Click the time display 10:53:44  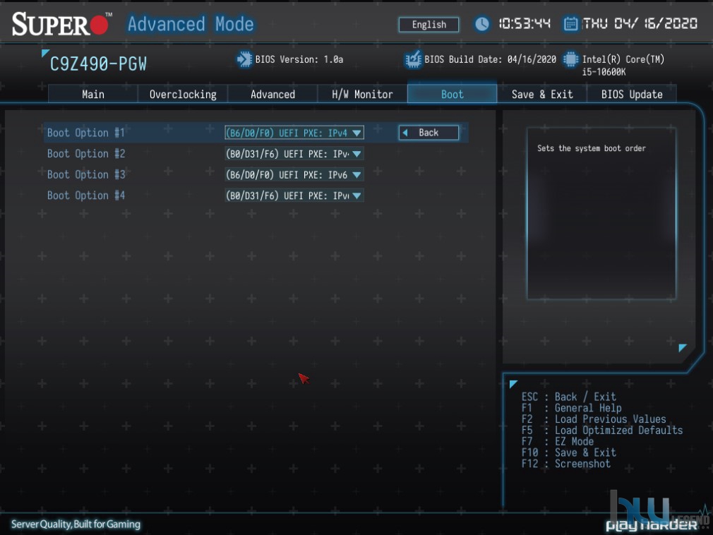(525, 23)
